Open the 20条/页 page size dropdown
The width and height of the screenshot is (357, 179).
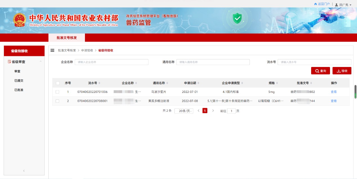coord(184,111)
